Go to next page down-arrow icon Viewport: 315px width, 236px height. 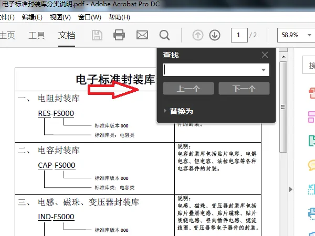(215, 35)
